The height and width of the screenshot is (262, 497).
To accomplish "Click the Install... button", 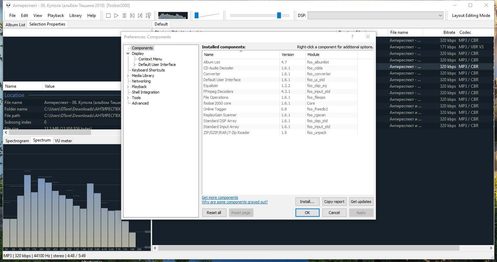I will pos(307,202).
